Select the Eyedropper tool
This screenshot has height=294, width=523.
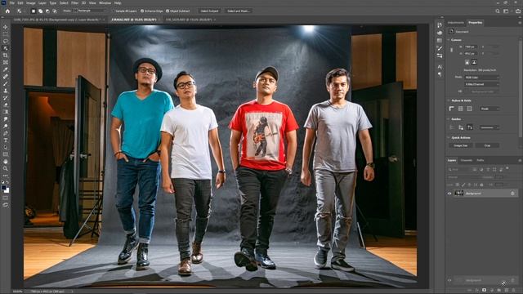click(6, 69)
